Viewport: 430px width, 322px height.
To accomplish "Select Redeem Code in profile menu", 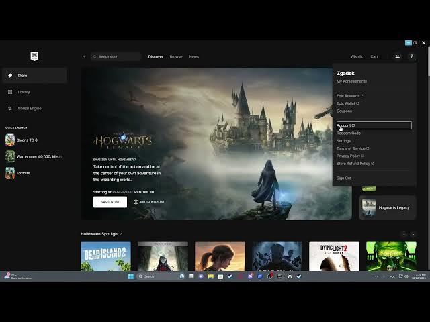I will click(x=349, y=133).
